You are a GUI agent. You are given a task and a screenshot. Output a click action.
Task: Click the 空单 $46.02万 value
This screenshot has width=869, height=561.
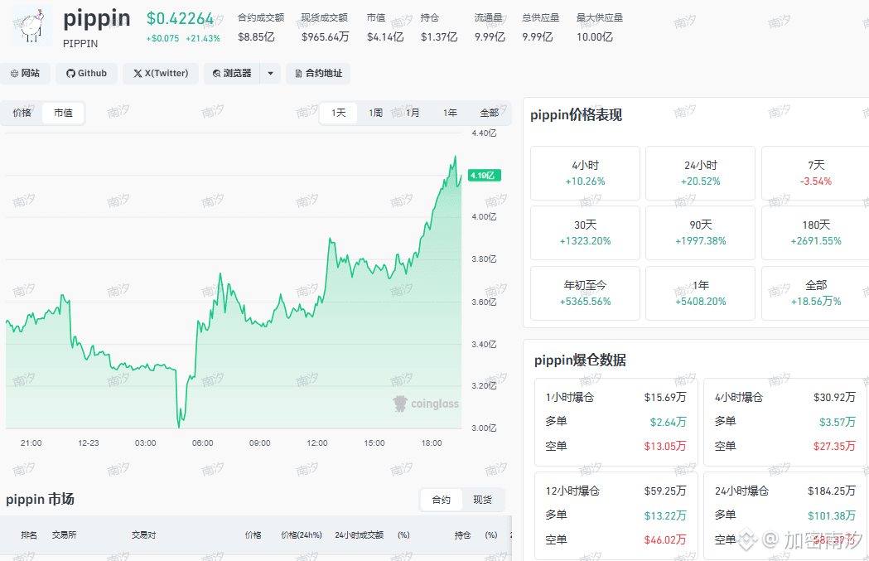pyautogui.click(x=665, y=539)
